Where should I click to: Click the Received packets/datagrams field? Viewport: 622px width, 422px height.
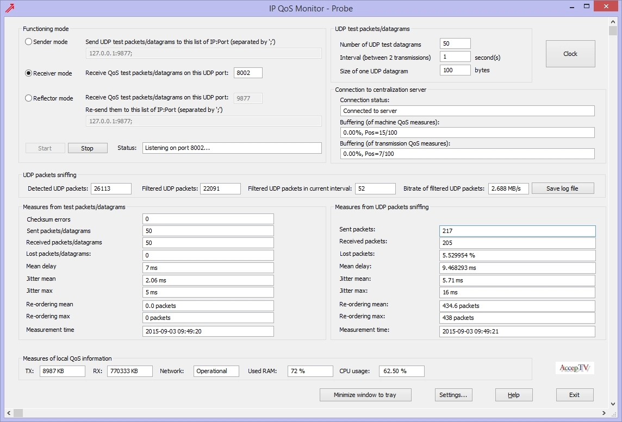(x=208, y=243)
